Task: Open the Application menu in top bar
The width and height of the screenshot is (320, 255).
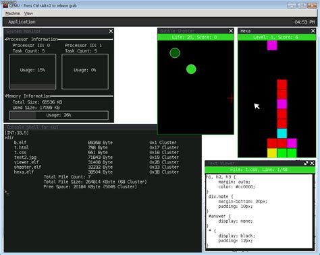Action: pyautogui.click(x=22, y=22)
